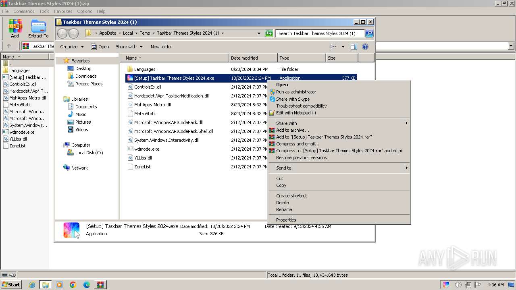This screenshot has height=290, width=516.
Task: Click the volume speaker tray icon
Action: click(458, 285)
